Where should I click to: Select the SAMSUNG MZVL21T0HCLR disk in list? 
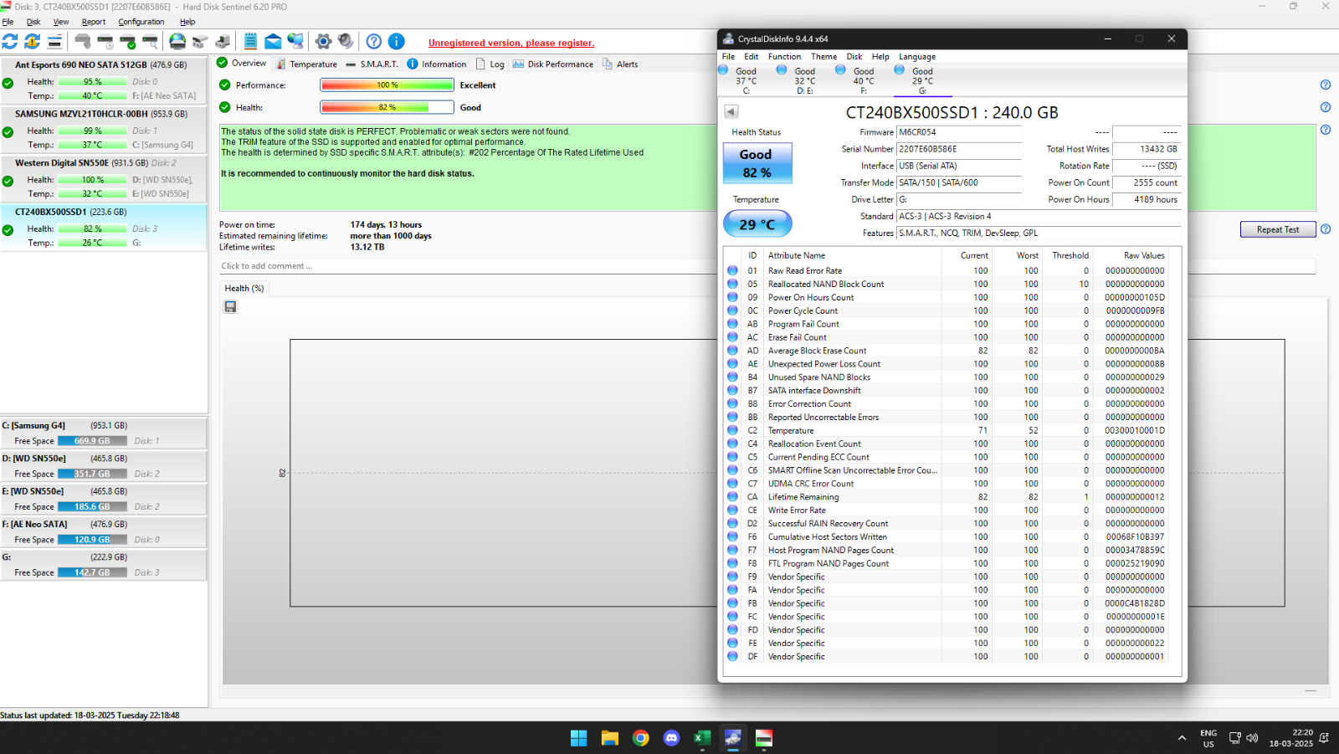[101, 114]
